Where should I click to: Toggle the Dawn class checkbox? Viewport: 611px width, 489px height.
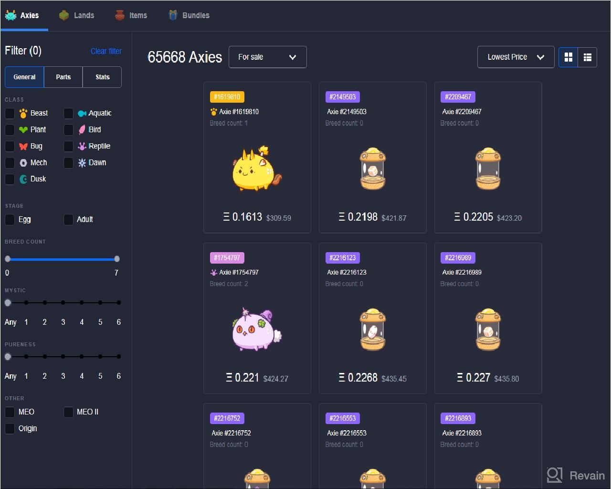click(x=68, y=163)
